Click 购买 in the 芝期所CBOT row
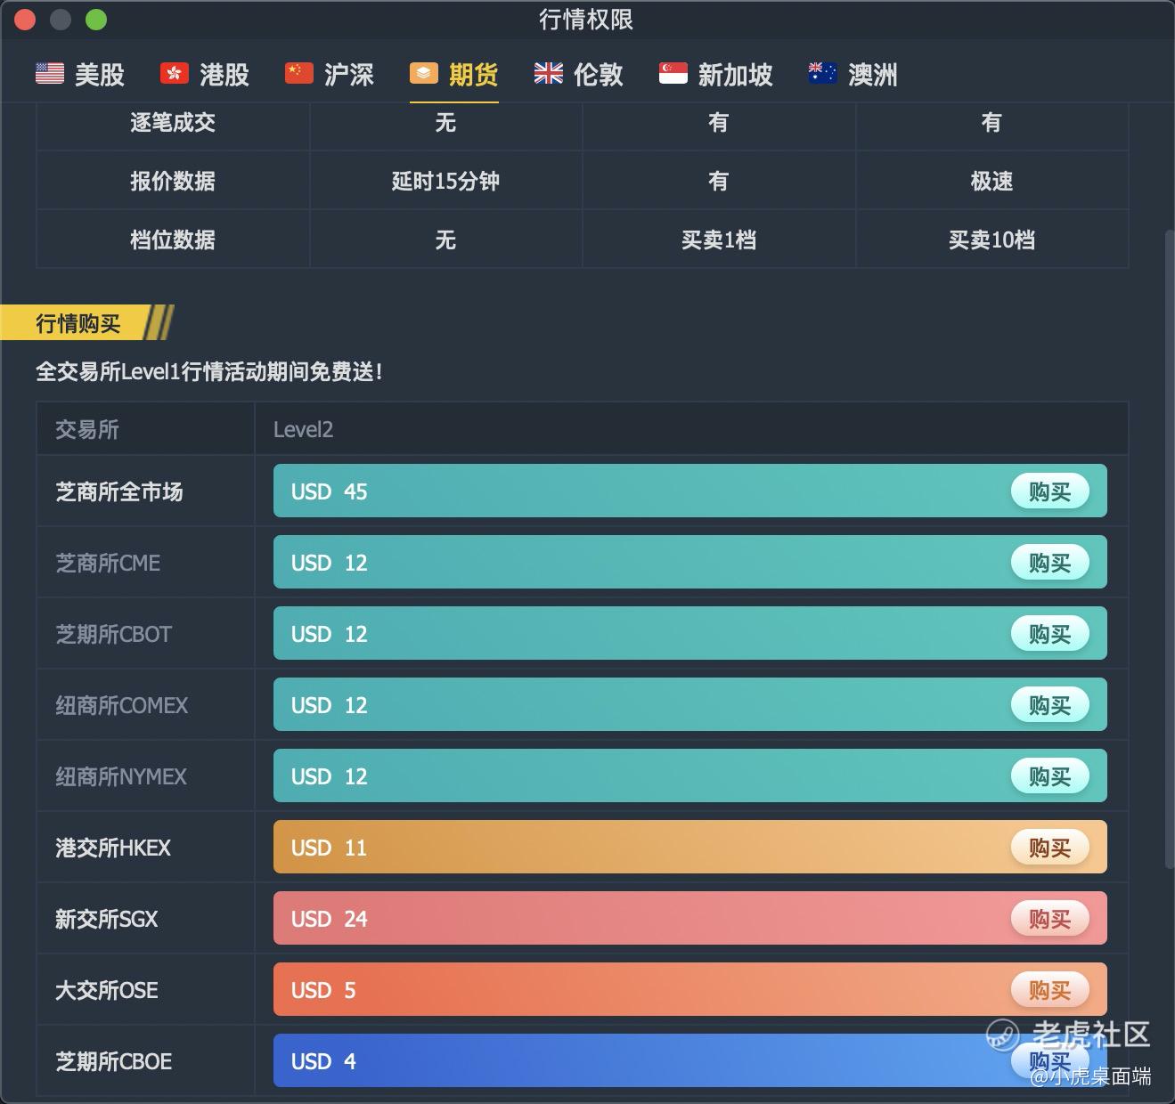Screen dimensions: 1175x1104 point(1049,634)
